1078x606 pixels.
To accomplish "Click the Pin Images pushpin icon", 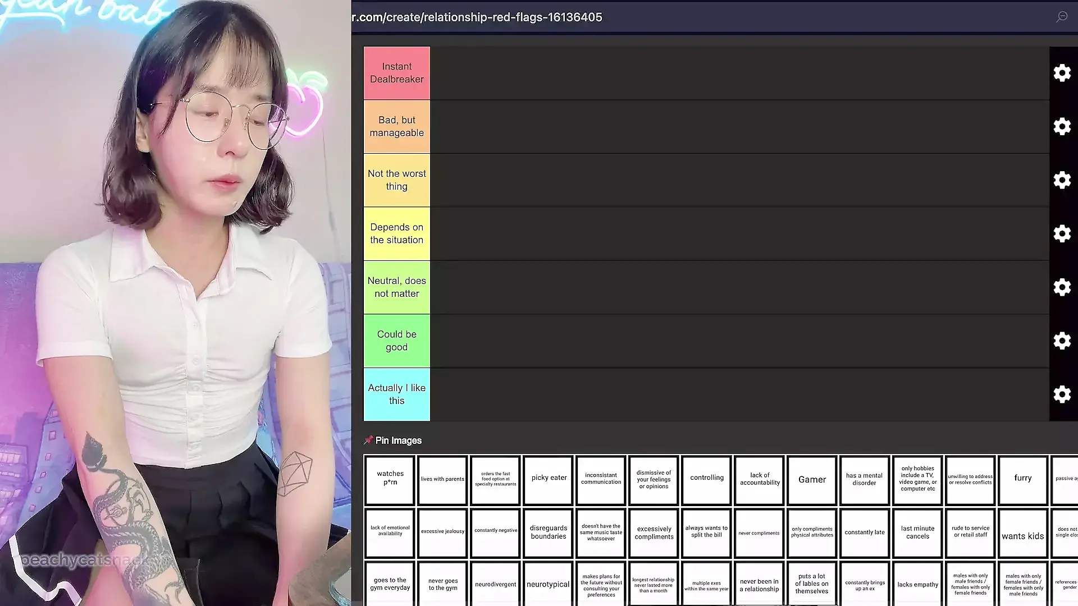I will pyautogui.click(x=368, y=440).
